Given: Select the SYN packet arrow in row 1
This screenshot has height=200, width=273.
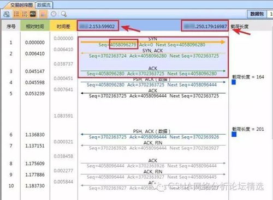Looking at the screenshot, I should 153,42.
